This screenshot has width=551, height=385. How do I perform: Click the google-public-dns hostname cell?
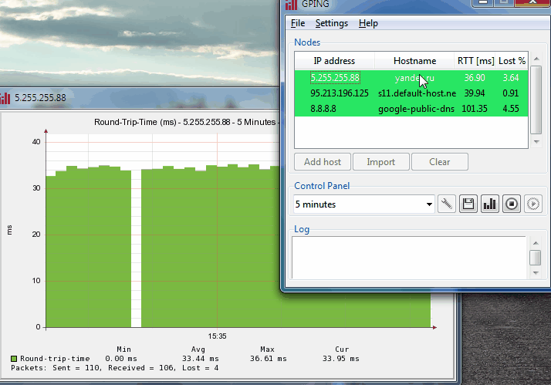[416, 109]
